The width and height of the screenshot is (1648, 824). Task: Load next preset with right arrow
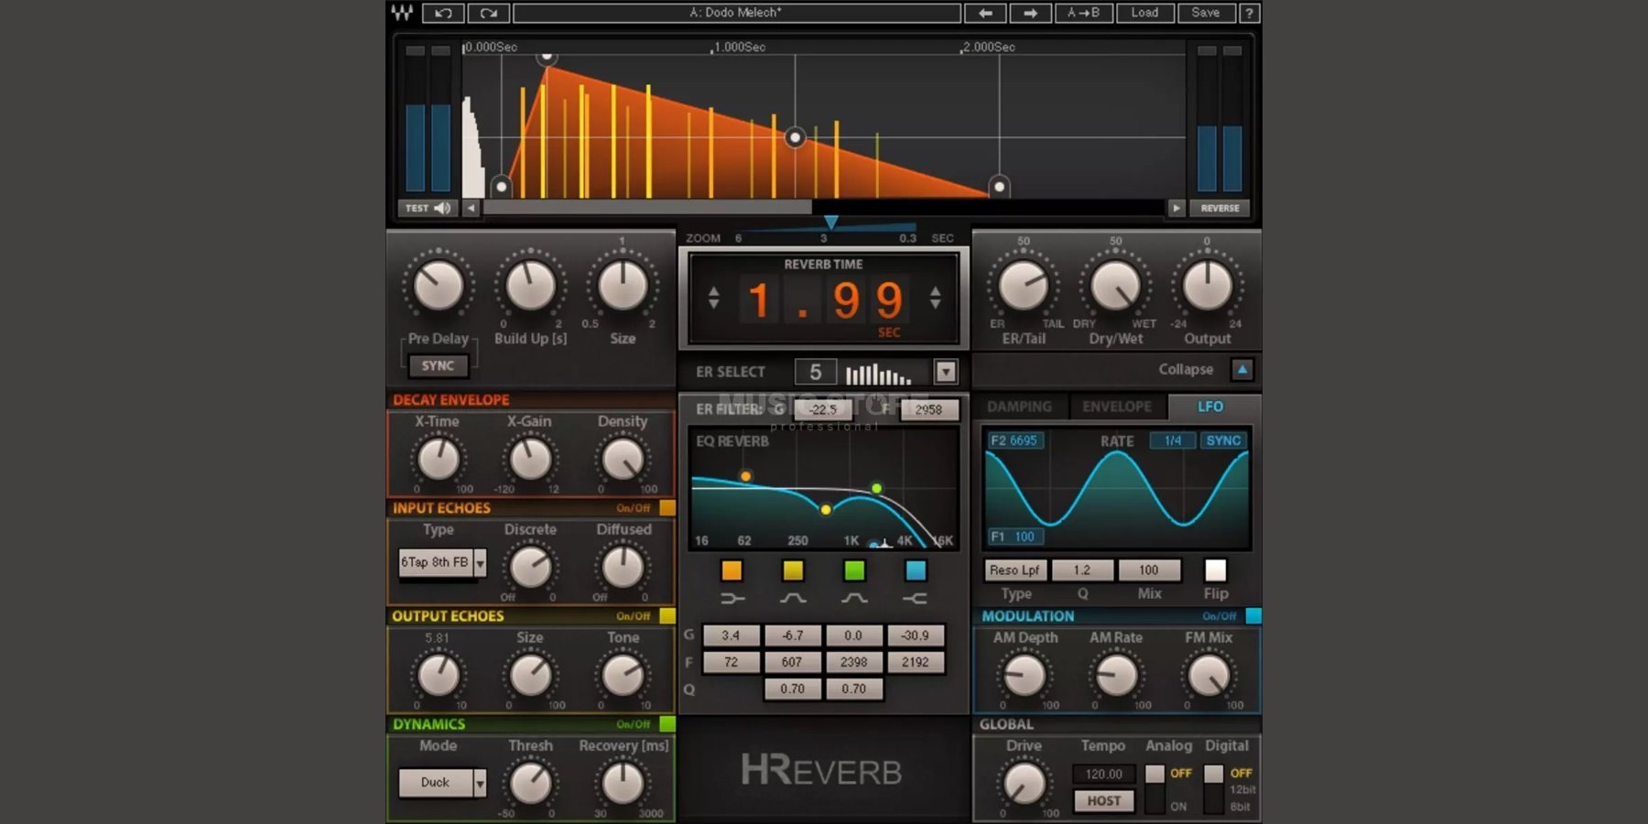1030,13
